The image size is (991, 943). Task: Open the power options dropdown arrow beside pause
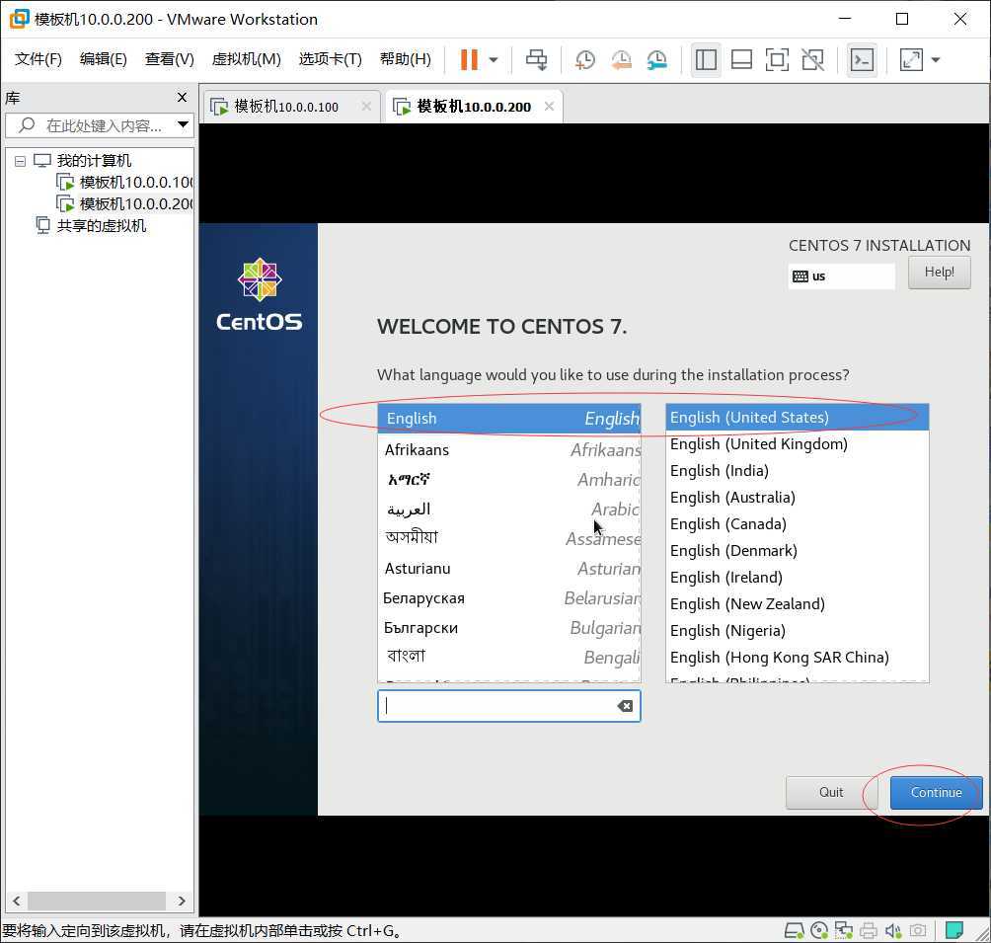pos(494,60)
